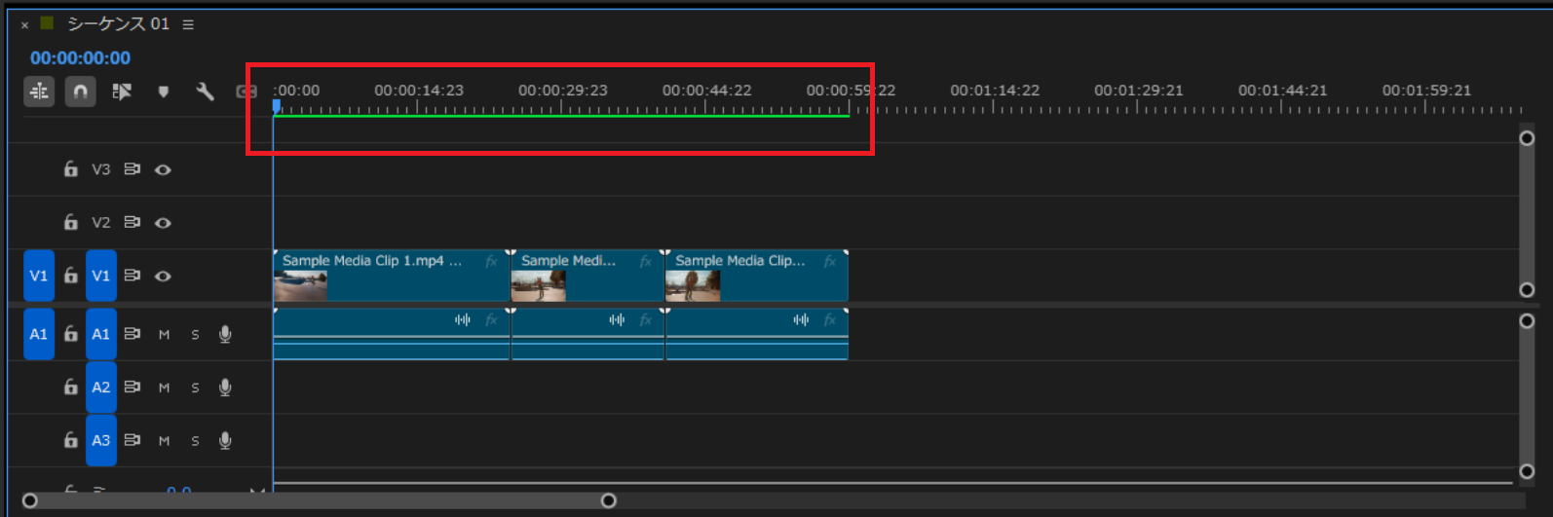
Task: Toggle insert sequences as nests icon
Action: click(x=39, y=92)
